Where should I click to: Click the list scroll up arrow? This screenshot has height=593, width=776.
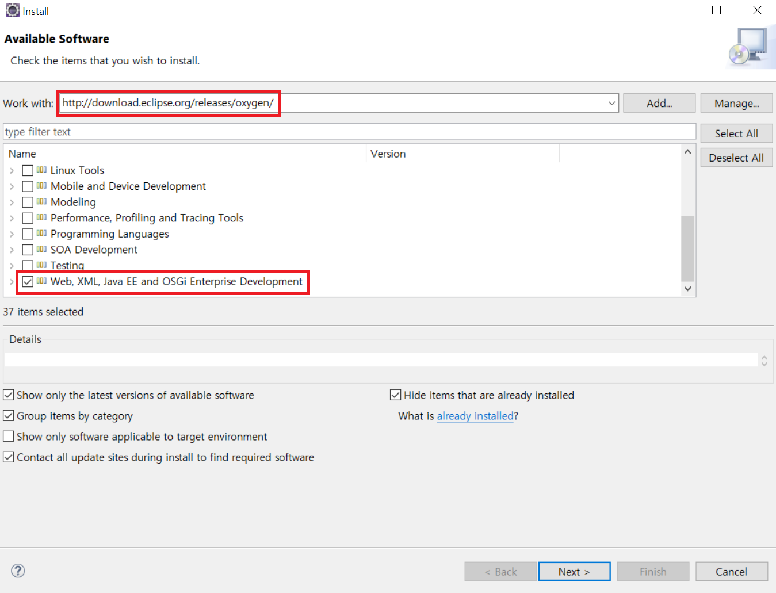[687, 152]
